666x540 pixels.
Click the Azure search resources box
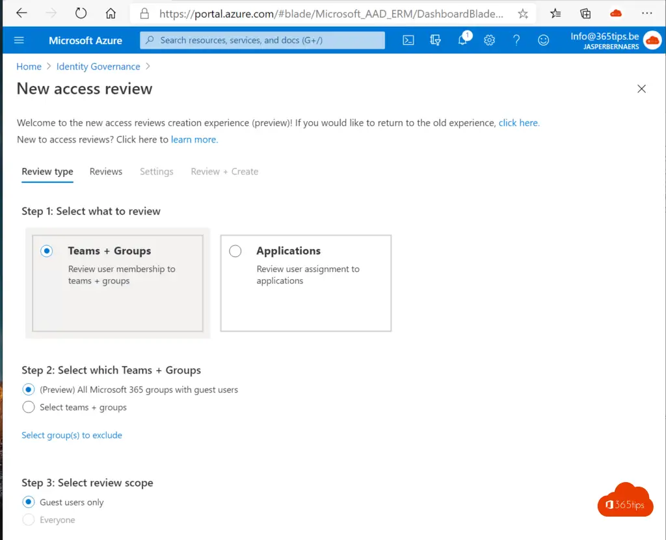click(x=263, y=40)
